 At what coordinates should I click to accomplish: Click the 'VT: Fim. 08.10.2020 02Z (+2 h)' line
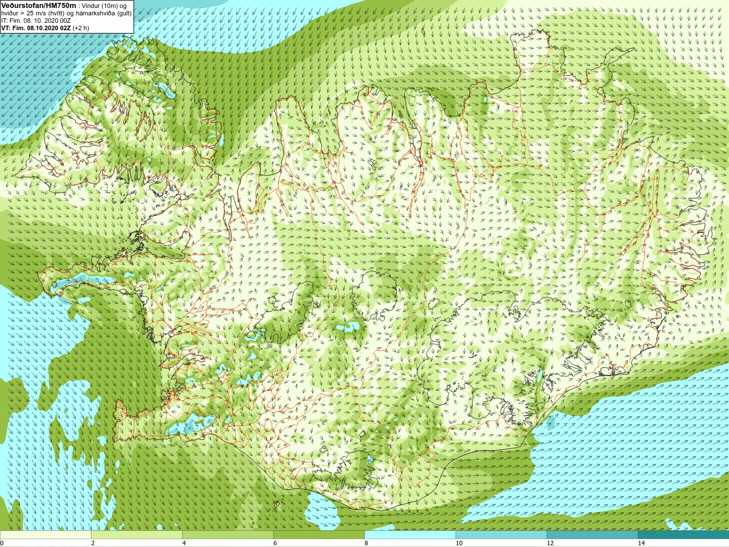45,28
